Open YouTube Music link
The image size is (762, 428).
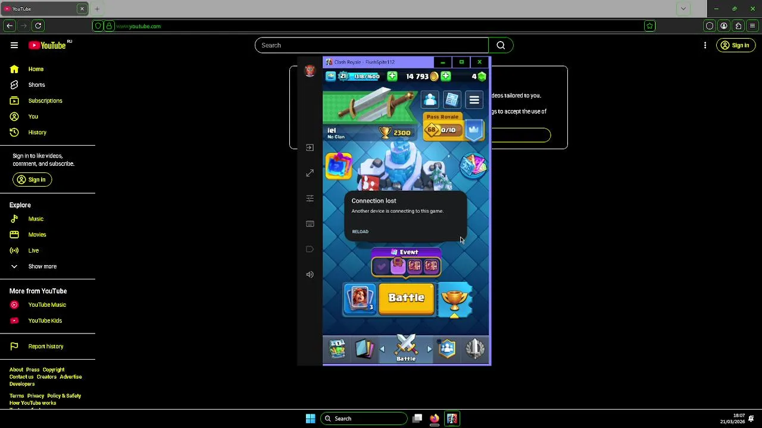(48, 305)
